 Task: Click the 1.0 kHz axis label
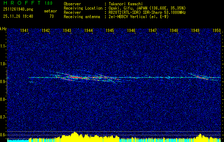coord(3,64)
